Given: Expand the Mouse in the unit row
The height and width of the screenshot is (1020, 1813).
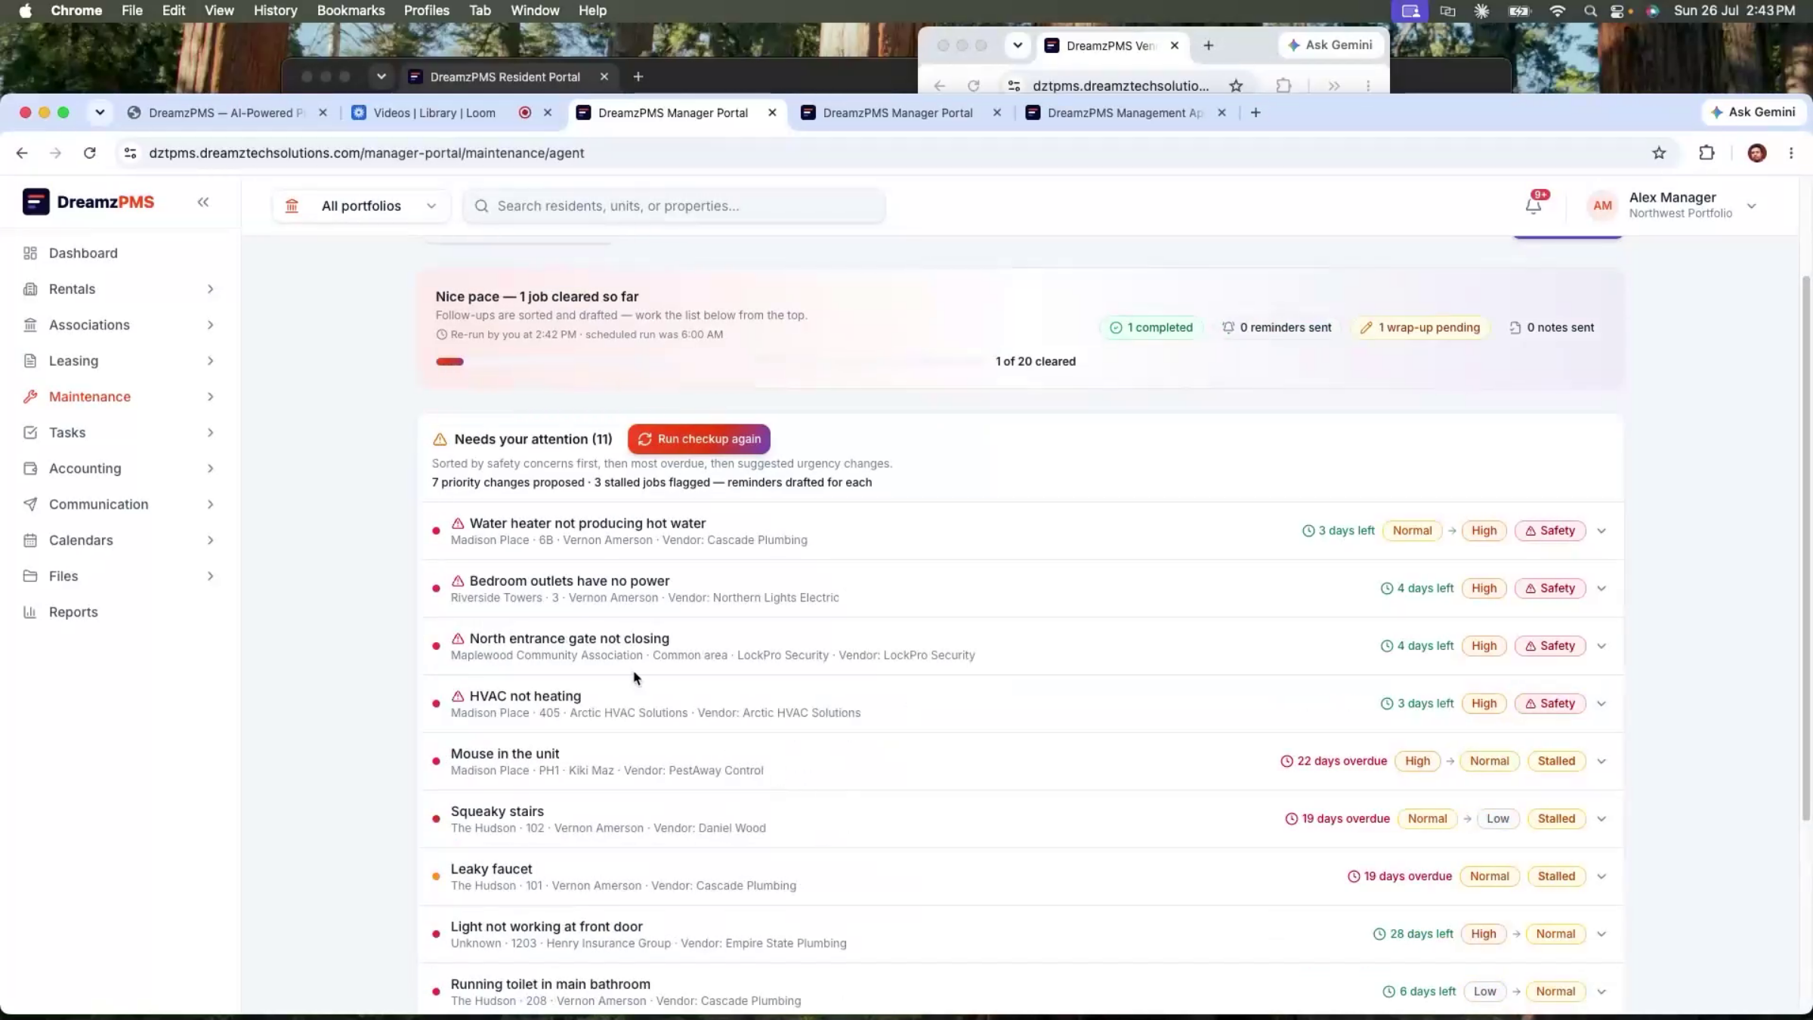Looking at the screenshot, I should pyautogui.click(x=1601, y=761).
